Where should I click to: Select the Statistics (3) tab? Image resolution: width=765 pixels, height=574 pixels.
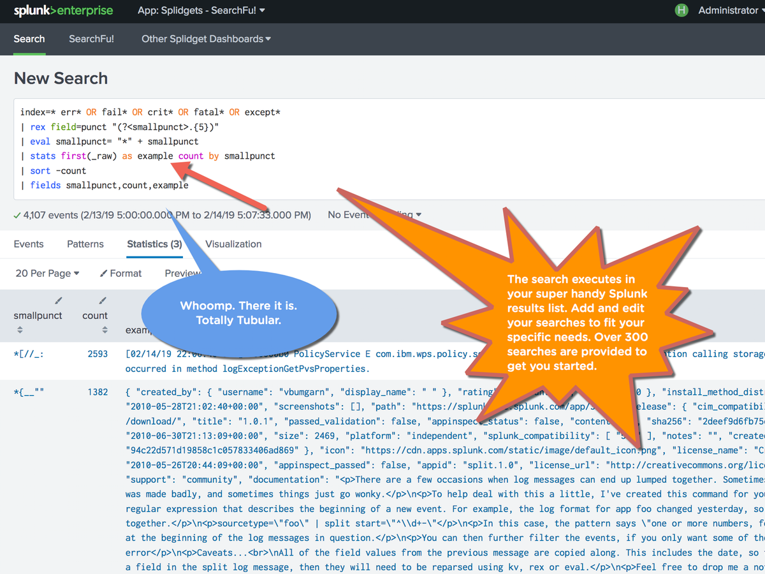[x=154, y=244]
